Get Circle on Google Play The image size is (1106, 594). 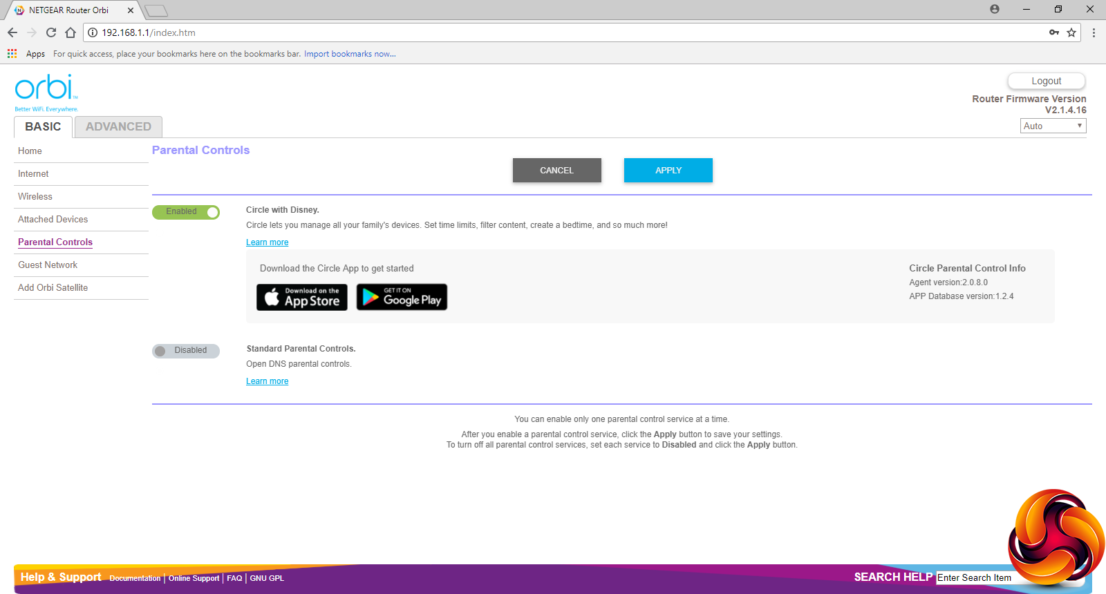(x=402, y=297)
